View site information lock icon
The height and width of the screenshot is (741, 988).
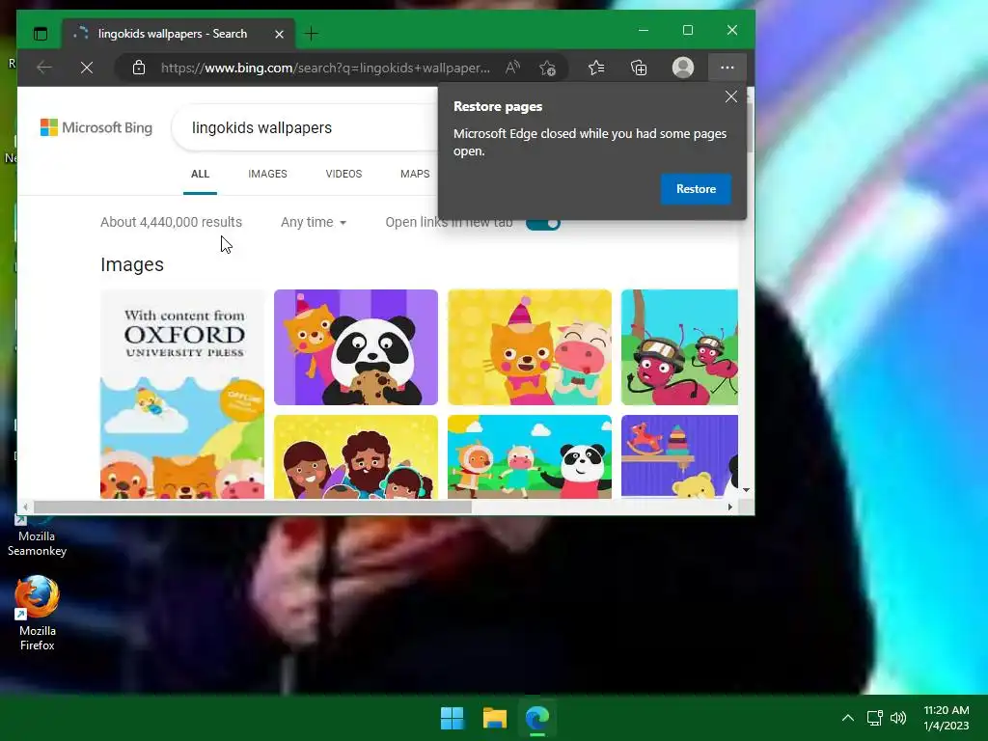click(x=139, y=68)
